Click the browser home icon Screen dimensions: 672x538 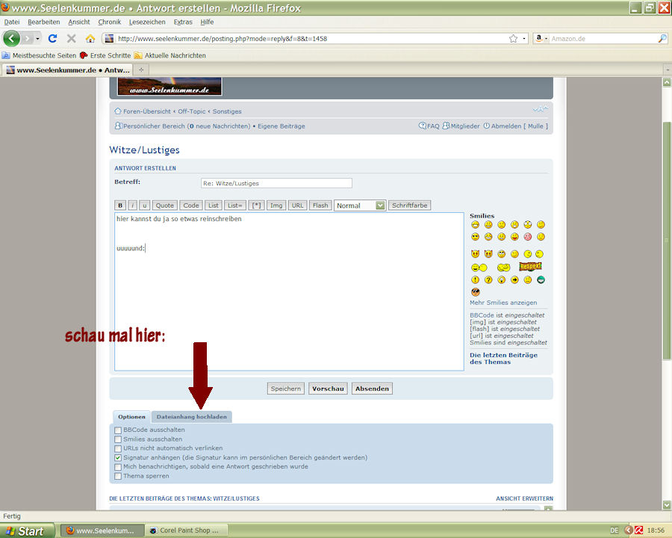point(90,38)
